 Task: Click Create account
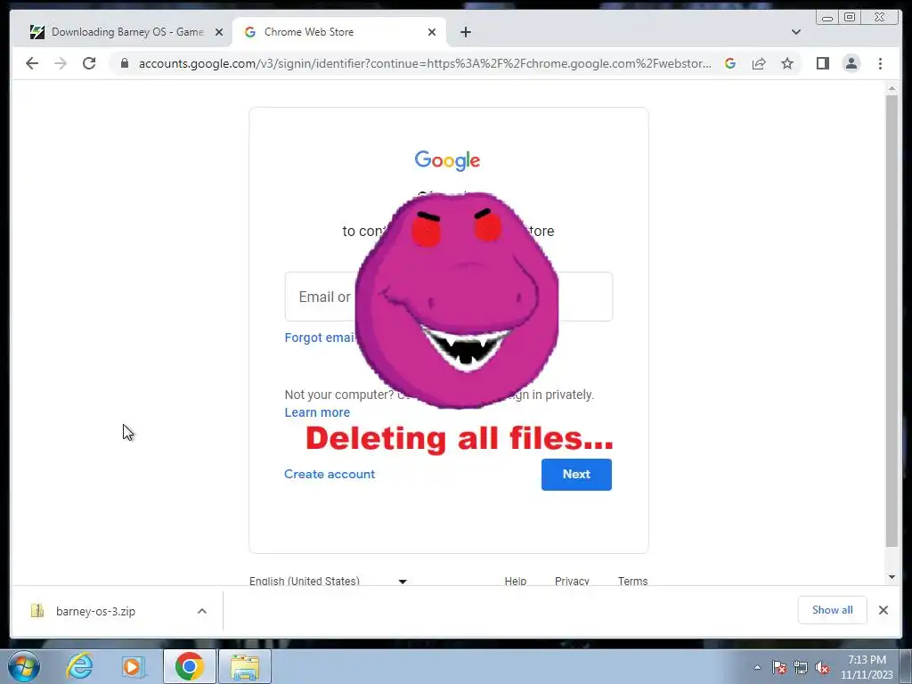coord(330,474)
